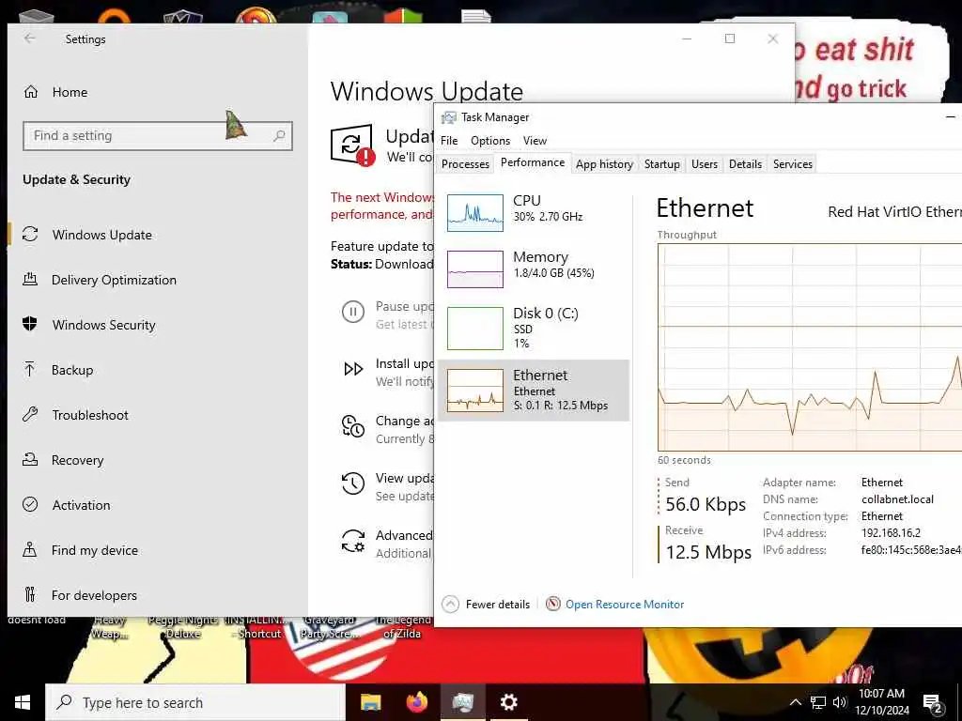The image size is (962, 721).
Task: Open the File menu in Task Manager
Action: 449,141
